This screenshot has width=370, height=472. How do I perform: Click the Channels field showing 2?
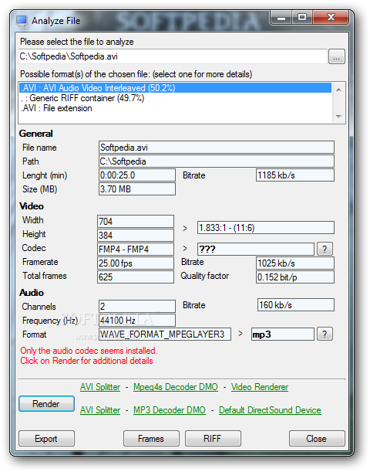[x=137, y=306]
